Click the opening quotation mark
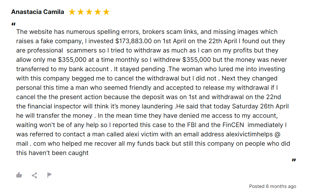This screenshot has height=196, width=314. pyautogui.click(x=13, y=24)
